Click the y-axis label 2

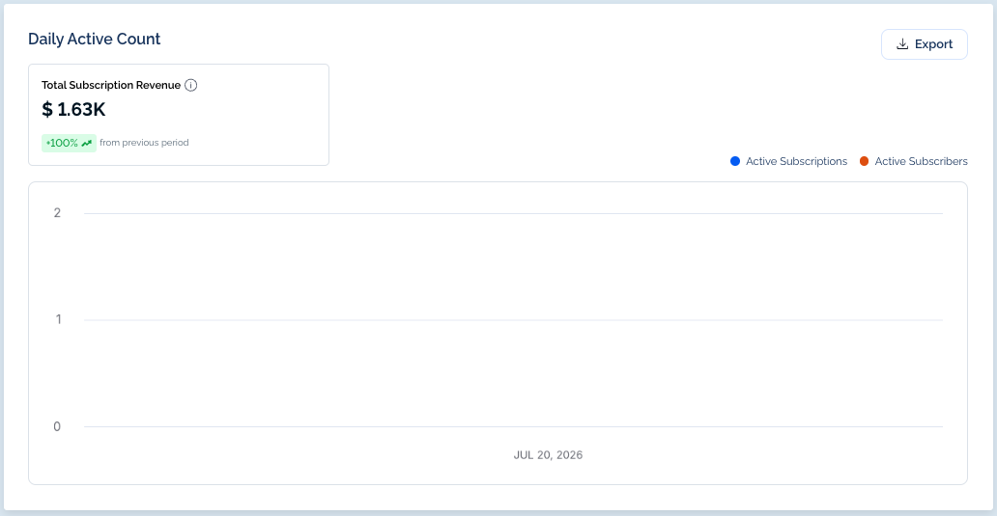pyautogui.click(x=57, y=213)
